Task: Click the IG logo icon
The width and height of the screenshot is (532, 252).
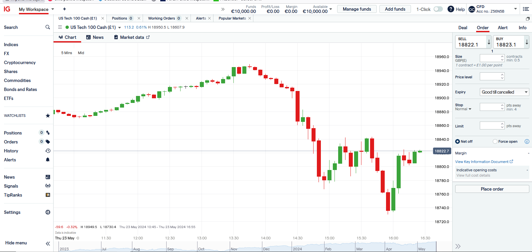Action: point(7,9)
